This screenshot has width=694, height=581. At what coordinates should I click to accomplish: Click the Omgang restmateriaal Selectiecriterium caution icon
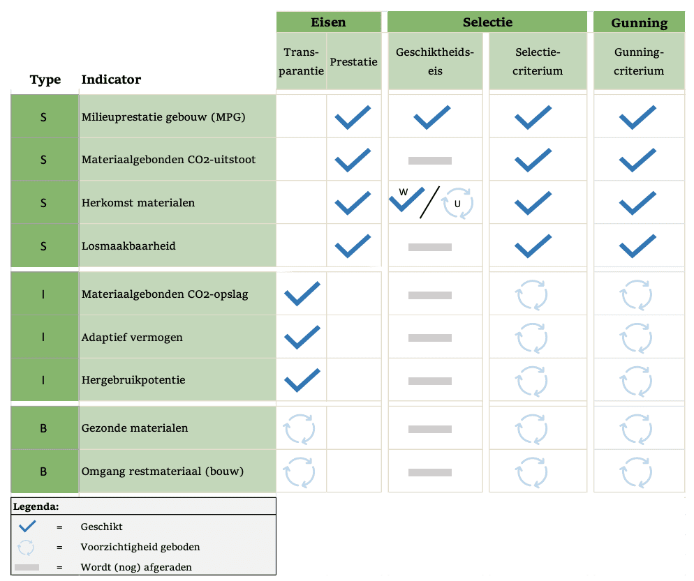531,472
